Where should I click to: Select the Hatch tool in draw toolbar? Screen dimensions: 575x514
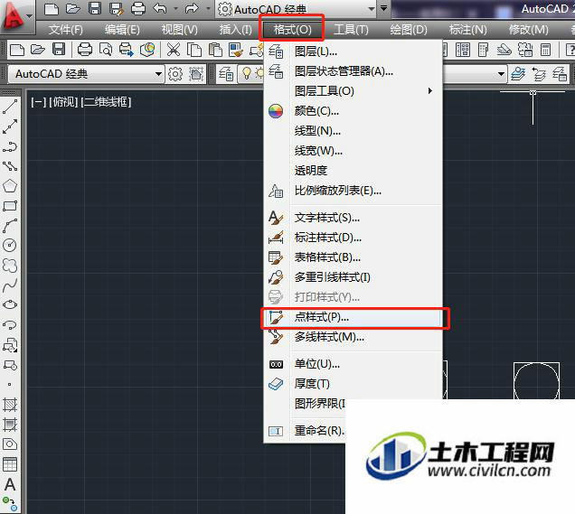pyautogui.click(x=10, y=405)
